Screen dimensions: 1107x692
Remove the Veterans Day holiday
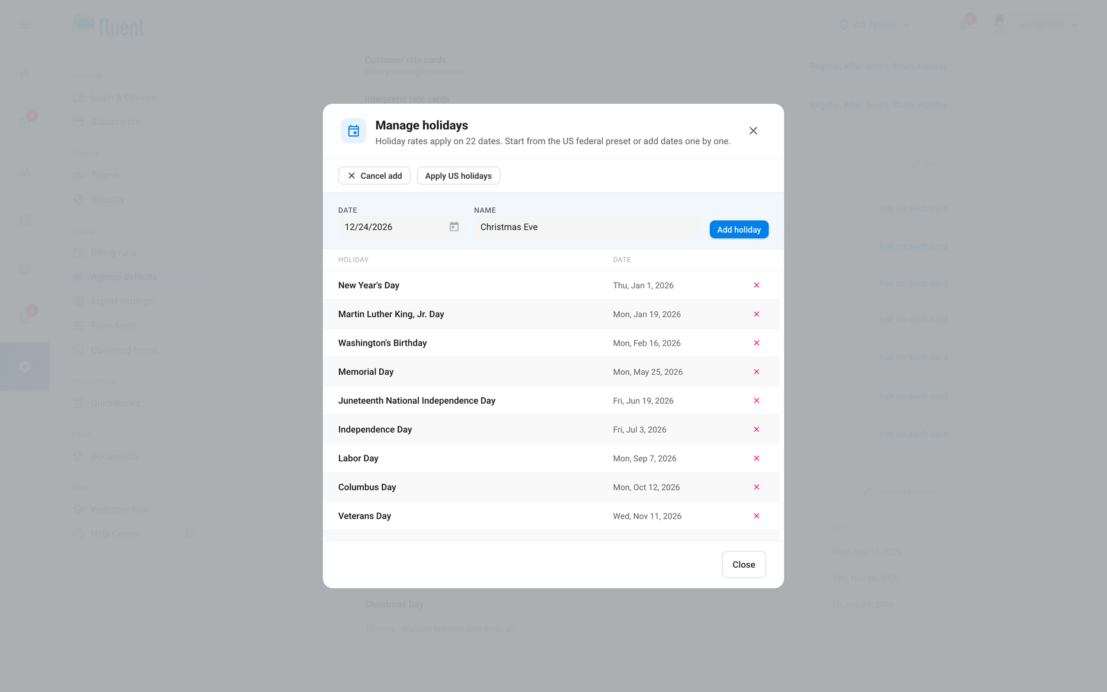[757, 516]
